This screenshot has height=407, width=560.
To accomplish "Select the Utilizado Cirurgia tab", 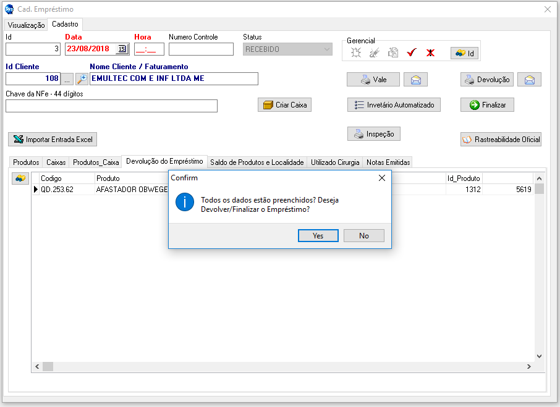I will (x=334, y=162).
